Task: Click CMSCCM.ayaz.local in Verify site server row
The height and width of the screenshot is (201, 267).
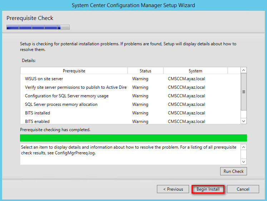Action: (x=187, y=87)
